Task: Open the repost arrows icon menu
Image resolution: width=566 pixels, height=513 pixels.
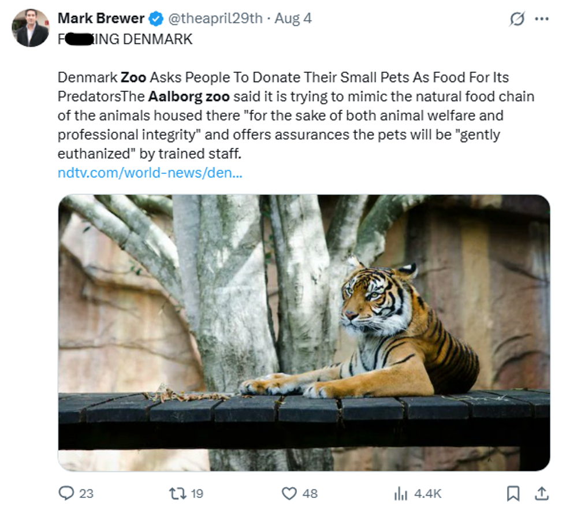Action: tap(176, 493)
